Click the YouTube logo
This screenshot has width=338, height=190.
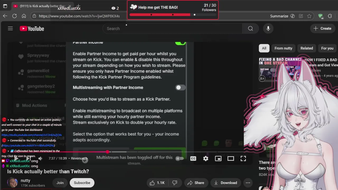32,28
